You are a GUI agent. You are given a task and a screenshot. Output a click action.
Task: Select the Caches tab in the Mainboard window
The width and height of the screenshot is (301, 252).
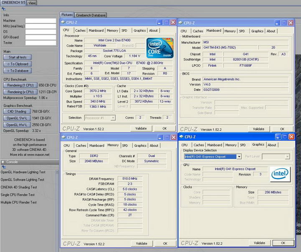pos(198,31)
